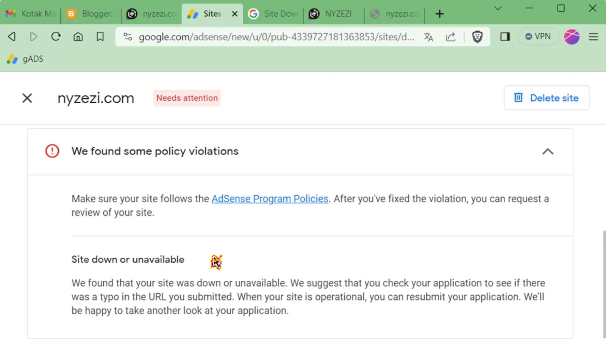Reload the AdSense page
The image size is (606, 341).
click(56, 37)
